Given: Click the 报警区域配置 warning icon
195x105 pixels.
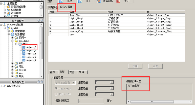Looking at the screenshot, I should click(x=8, y=7).
